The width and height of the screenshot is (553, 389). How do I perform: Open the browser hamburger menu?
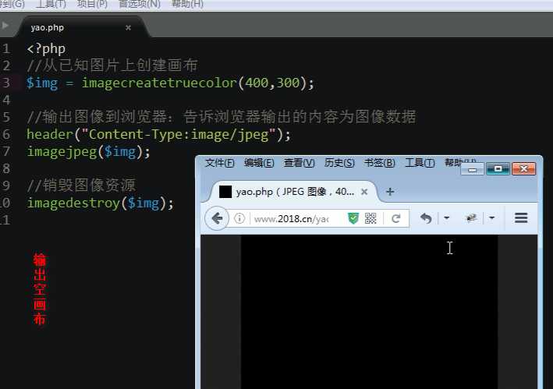(521, 218)
